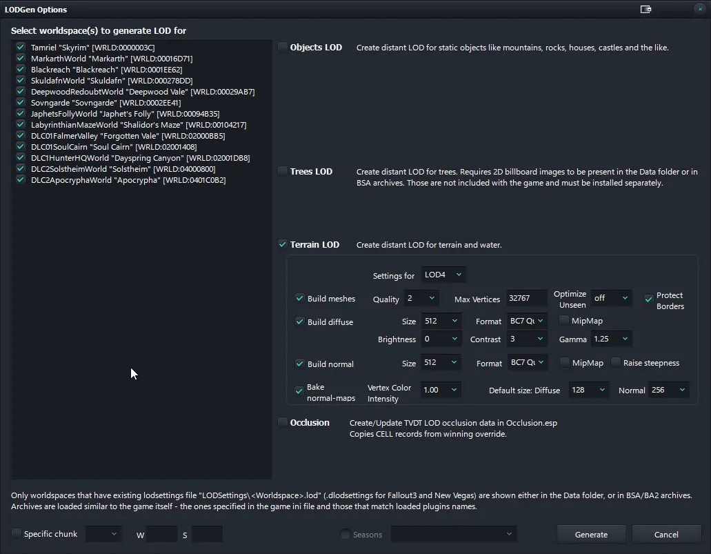Toggle Build diffuse checkbox
The height and width of the screenshot is (554, 711).
[299, 321]
